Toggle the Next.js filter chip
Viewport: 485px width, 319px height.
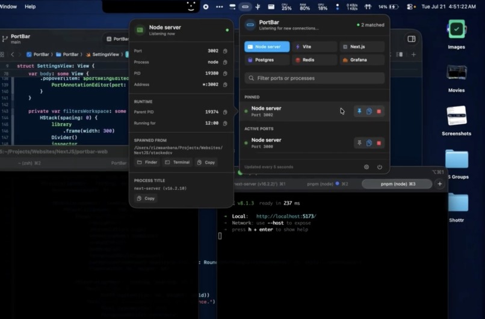point(362,47)
